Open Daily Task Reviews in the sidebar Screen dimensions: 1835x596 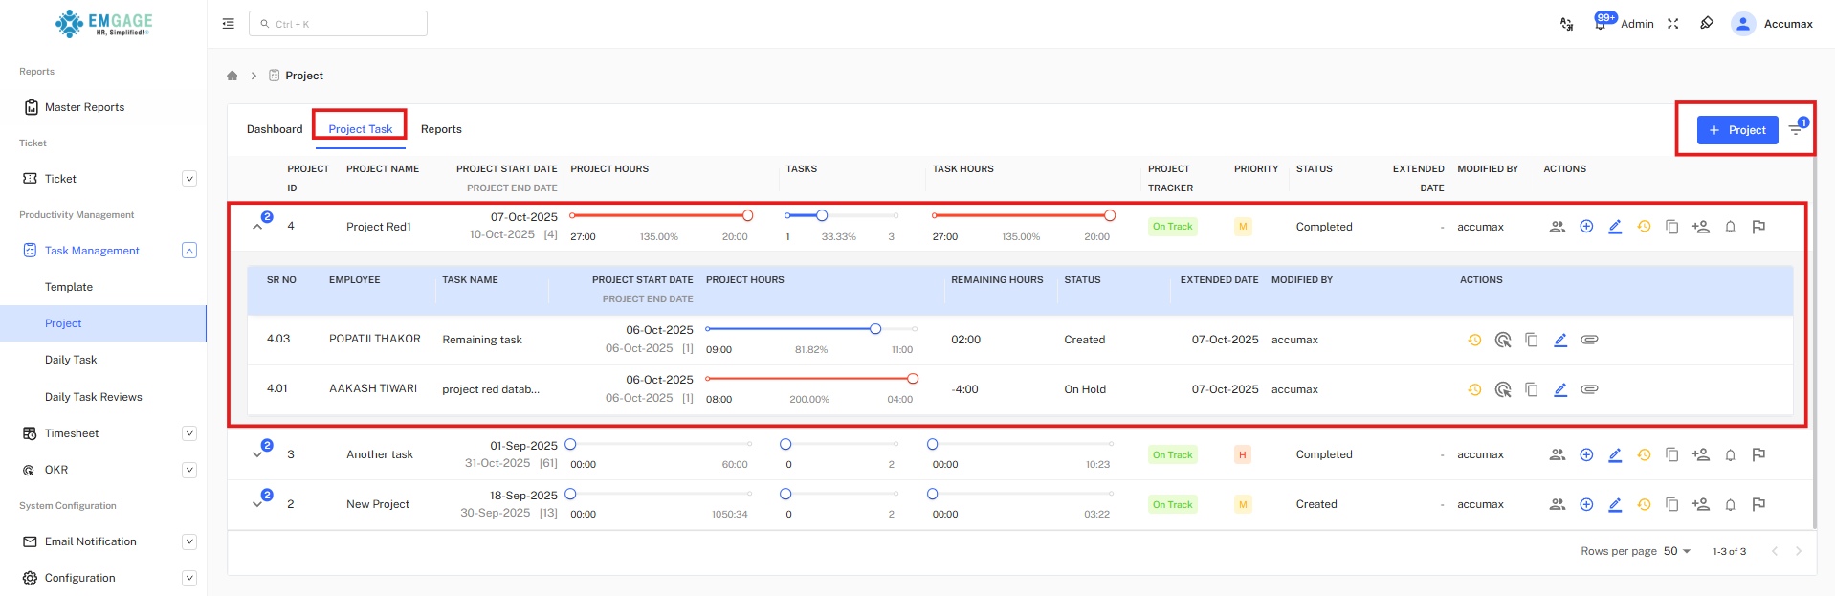[x=93, y=397]
